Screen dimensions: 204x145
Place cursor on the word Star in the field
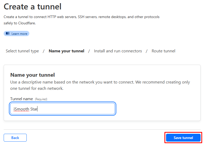click(x=34, y=109)
